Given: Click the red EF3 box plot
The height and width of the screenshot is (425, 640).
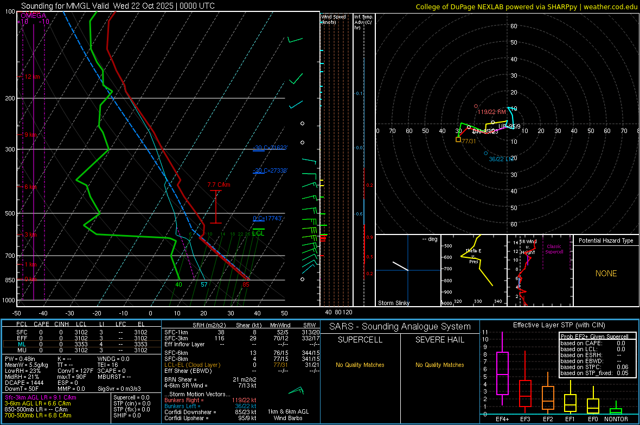Looking at the screenshot, I should pos(525,393).
